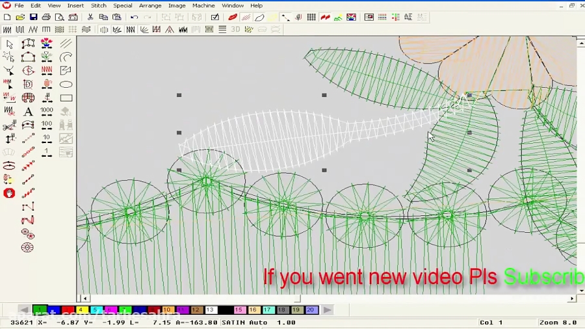Viewport: 585px width, 329px height.
Task: Open the Arrange menu
Action: [150, 5]
